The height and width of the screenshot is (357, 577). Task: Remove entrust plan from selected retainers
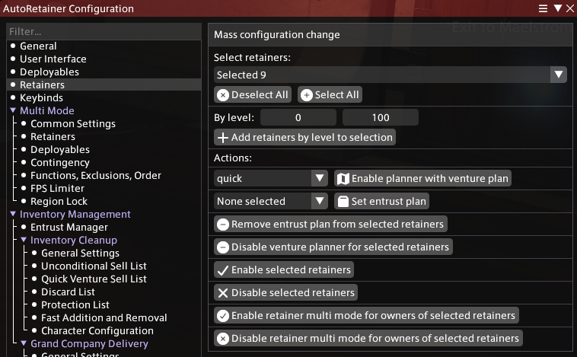(330, 224)
